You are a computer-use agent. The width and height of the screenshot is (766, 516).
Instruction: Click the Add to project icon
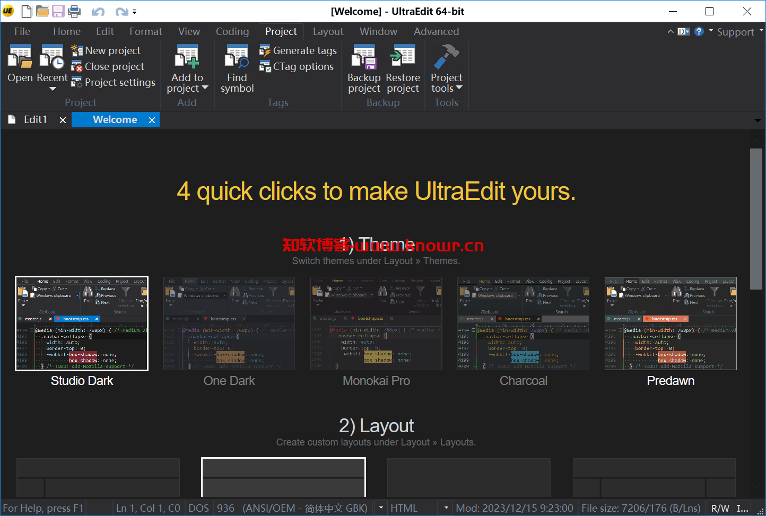coord(187,57)
